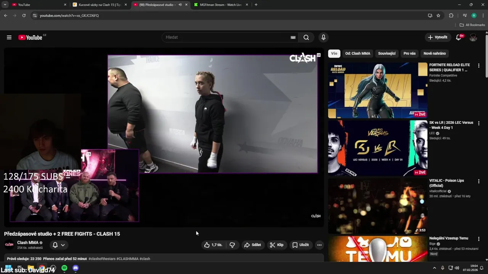This screenshot has height=274, width=488.
Task: Click the Sdílet share button
Action: point(252,245)
